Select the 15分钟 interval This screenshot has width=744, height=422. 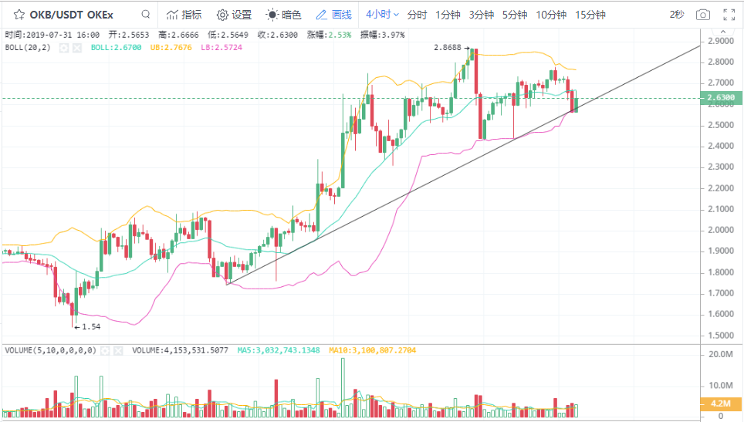[590, 15]
